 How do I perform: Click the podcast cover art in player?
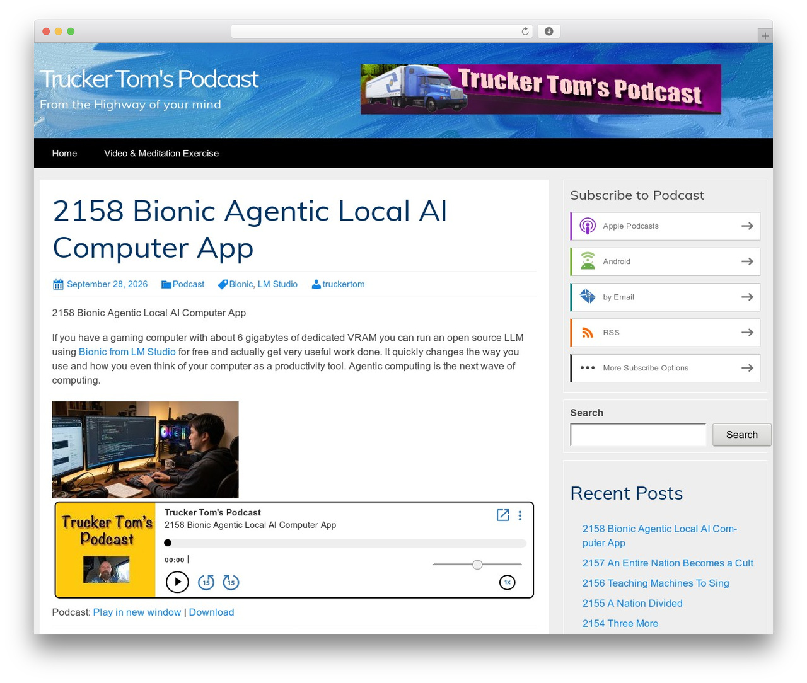106,549
